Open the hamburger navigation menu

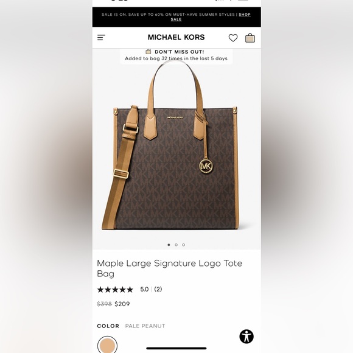click(x=101, y=38)
